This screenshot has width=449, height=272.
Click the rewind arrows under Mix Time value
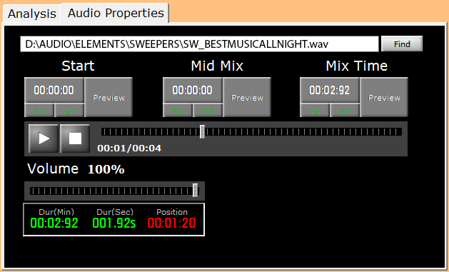[315, 111]
